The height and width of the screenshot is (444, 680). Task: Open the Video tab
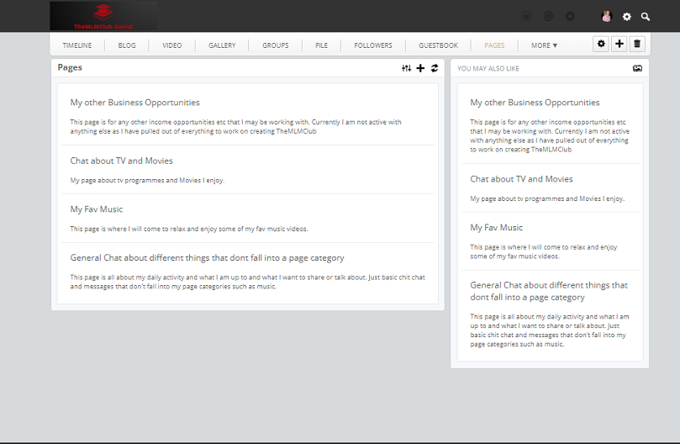[x=171, y=45]
